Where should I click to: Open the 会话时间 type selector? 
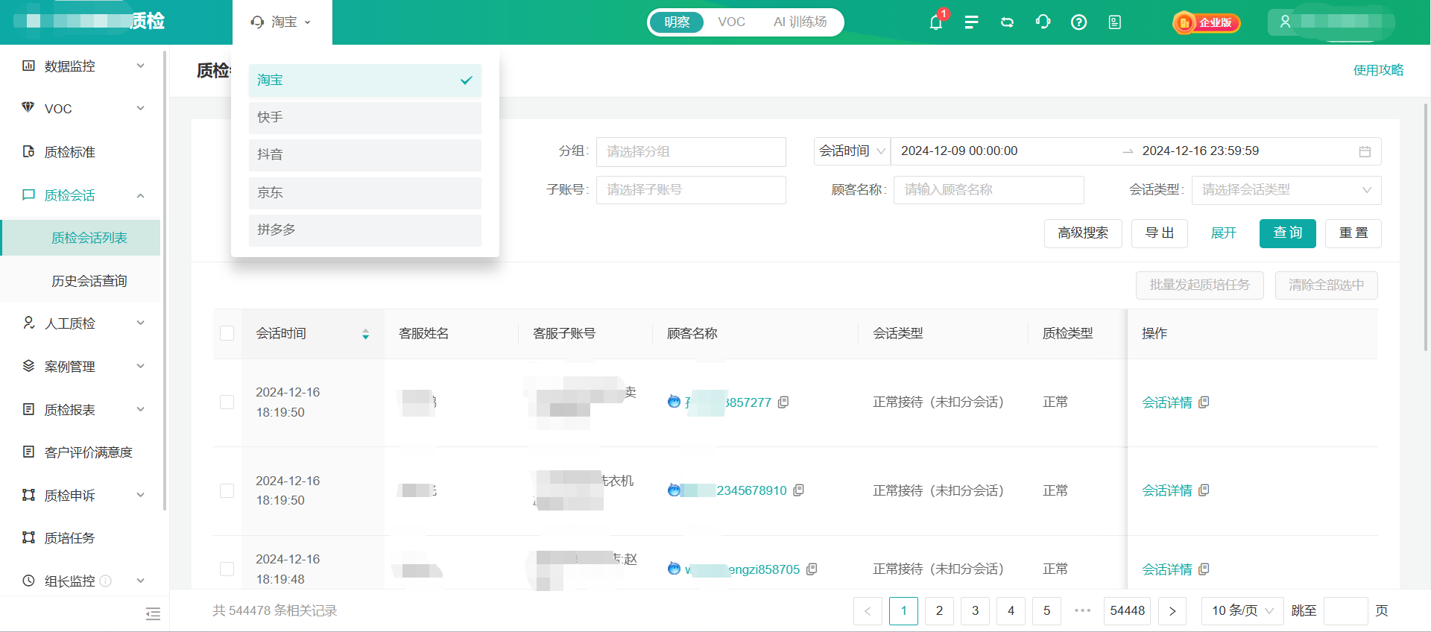(852, 151)
